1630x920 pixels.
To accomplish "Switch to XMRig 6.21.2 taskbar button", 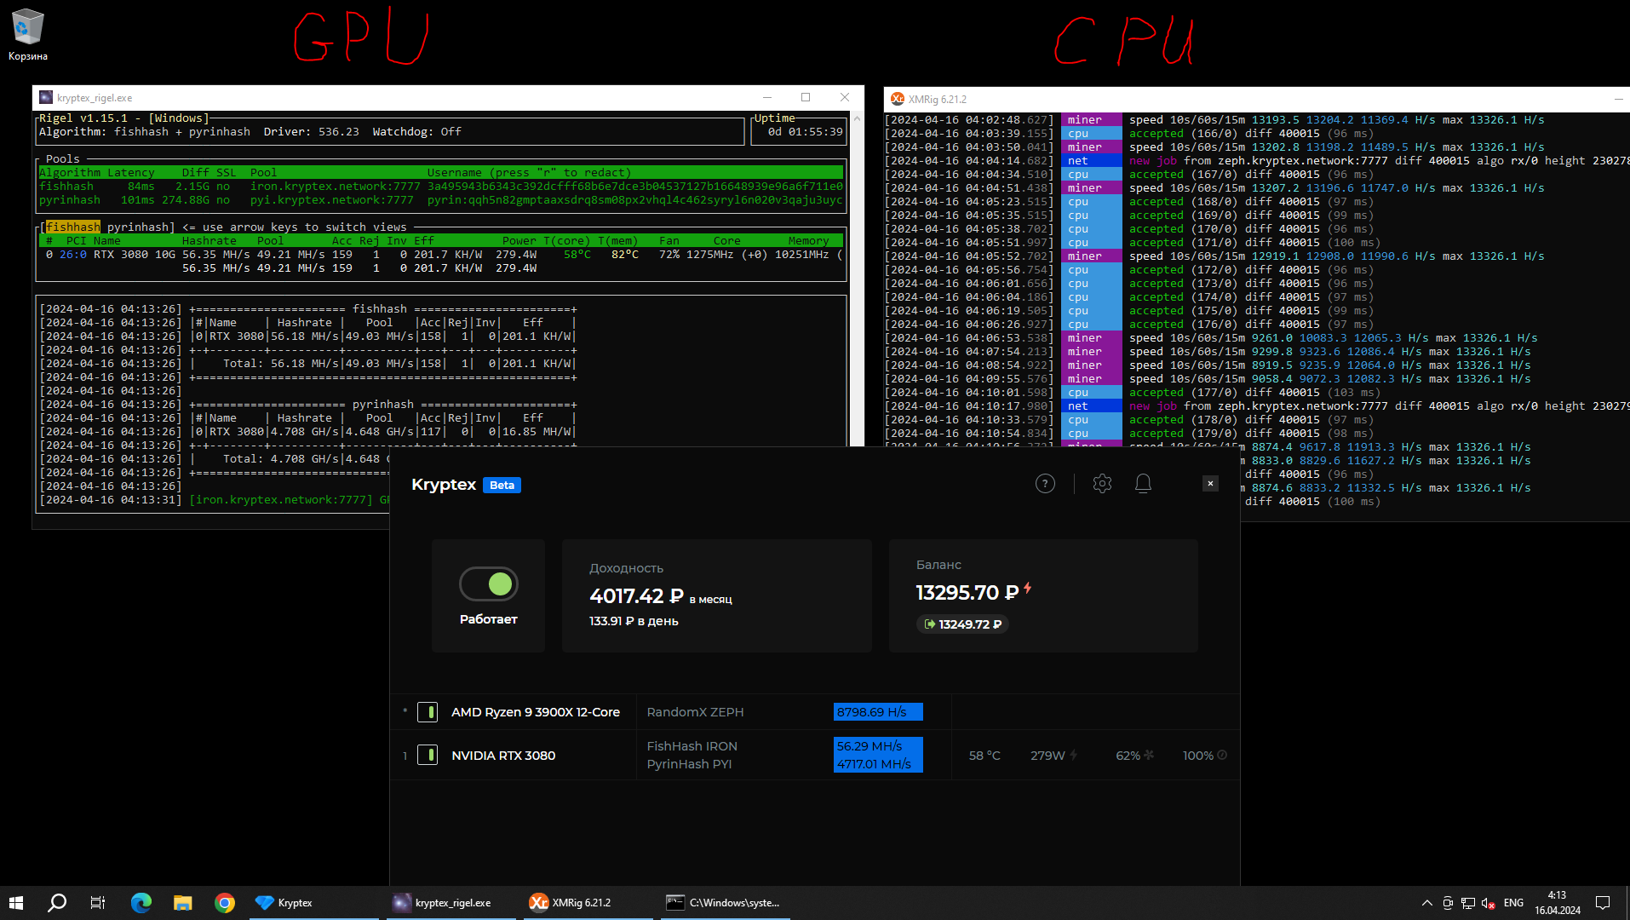I will (x=588, y=903).
